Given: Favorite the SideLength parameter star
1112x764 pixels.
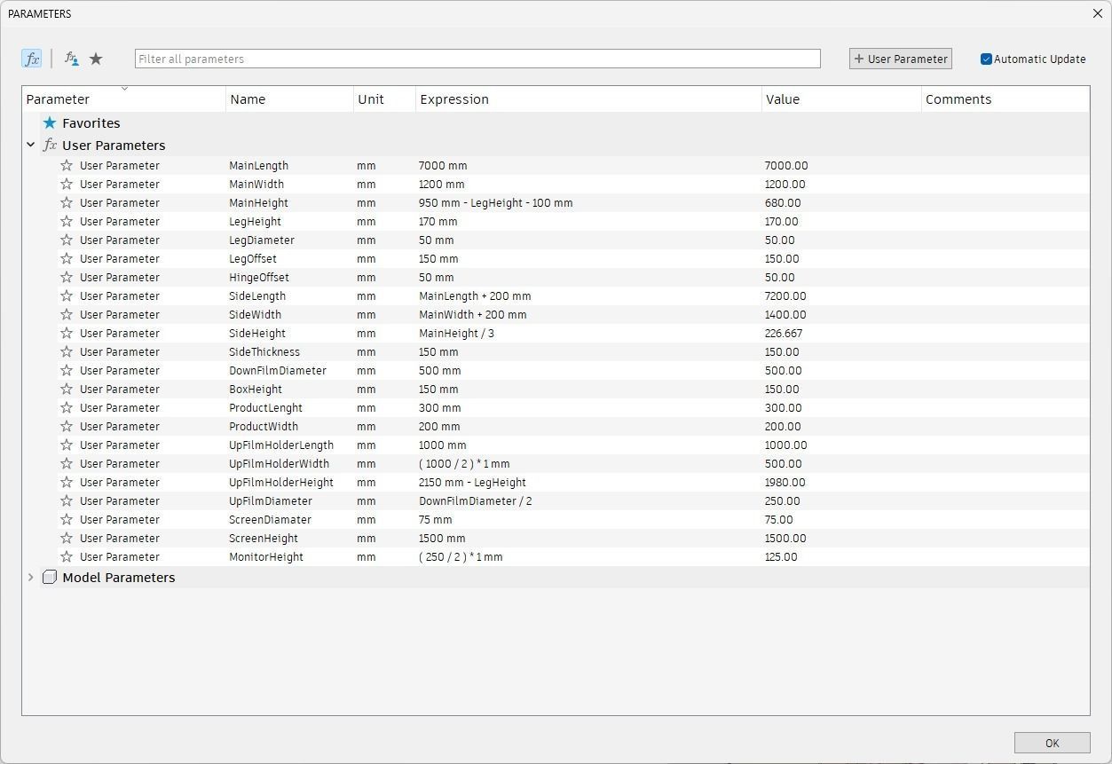Looking at the screenshot, I should (x=67, y=295).
